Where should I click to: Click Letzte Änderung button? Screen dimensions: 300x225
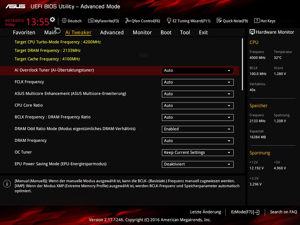(x=205, y=212)
